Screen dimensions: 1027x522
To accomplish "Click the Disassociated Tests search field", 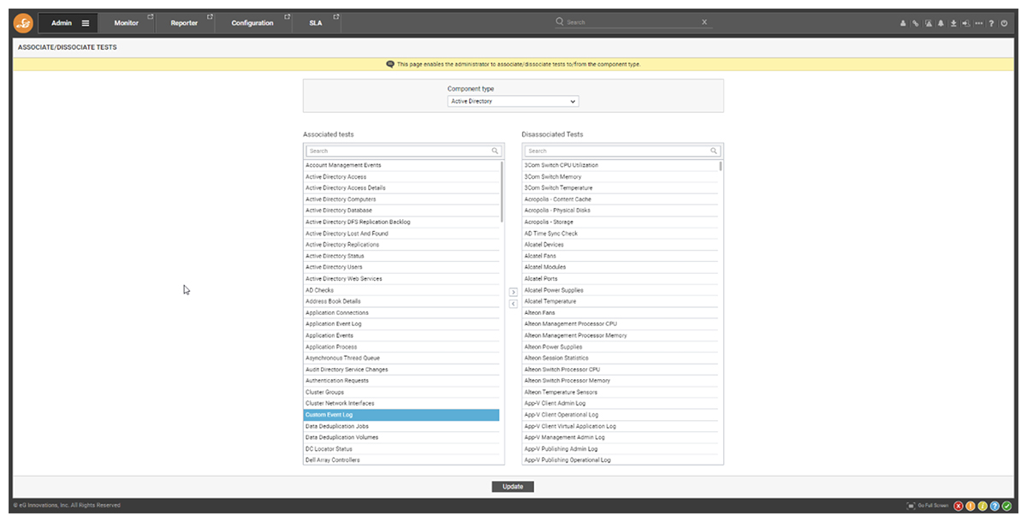I will [x=621, y=151].
